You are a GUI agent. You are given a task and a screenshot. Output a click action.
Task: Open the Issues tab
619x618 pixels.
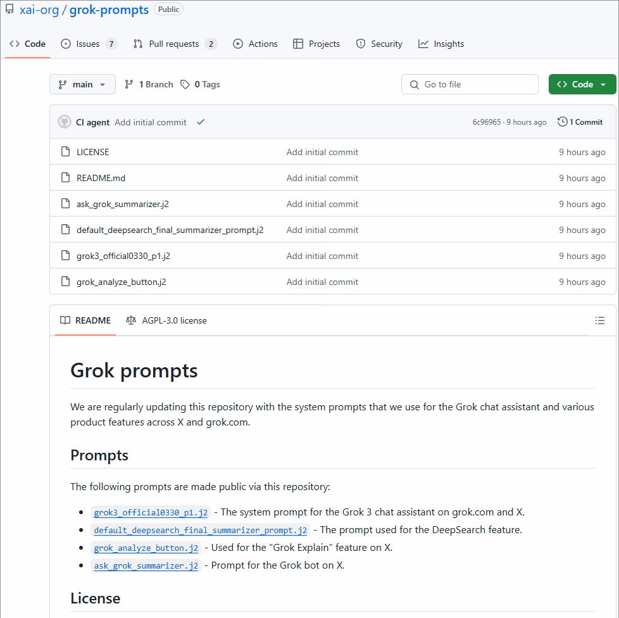[88, 44]
